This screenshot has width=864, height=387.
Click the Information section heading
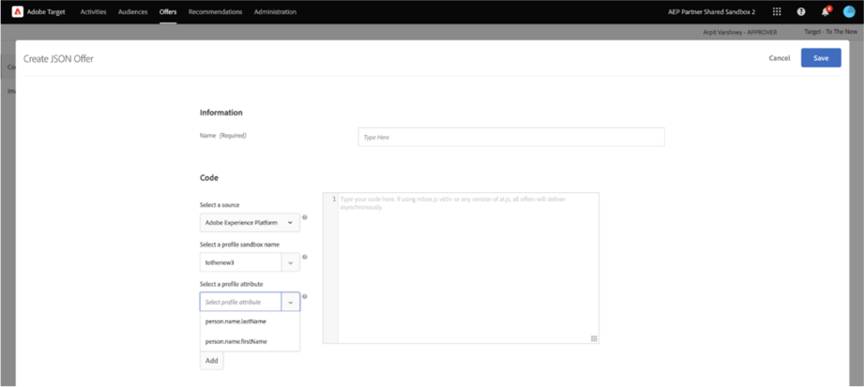coord(221,112)
